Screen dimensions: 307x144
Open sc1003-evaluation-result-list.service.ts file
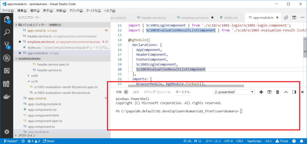tap(62, 93)
